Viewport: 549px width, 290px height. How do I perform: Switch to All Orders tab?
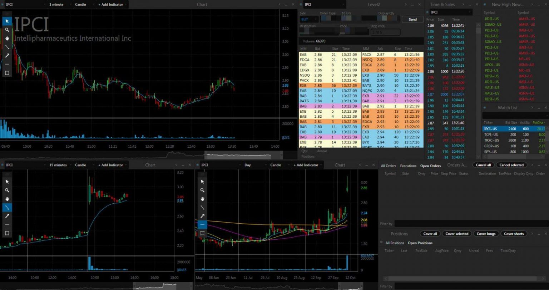point(388,166)
